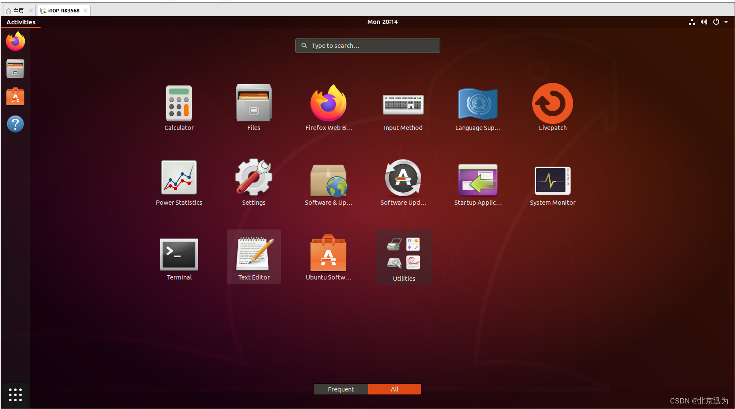
Task: Click Ubuntu Software icon in the dock
Action: [x=15, y=96]
